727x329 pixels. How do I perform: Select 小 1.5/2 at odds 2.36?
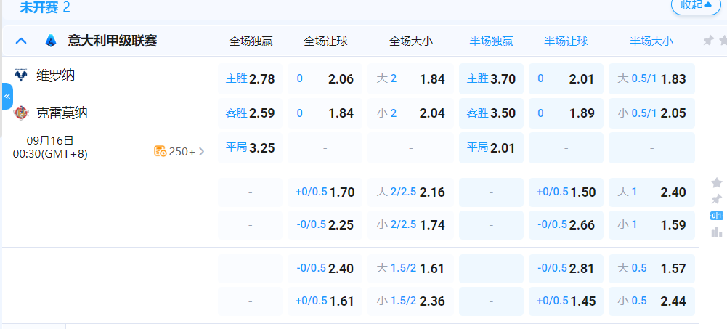(x=411, y=301)
